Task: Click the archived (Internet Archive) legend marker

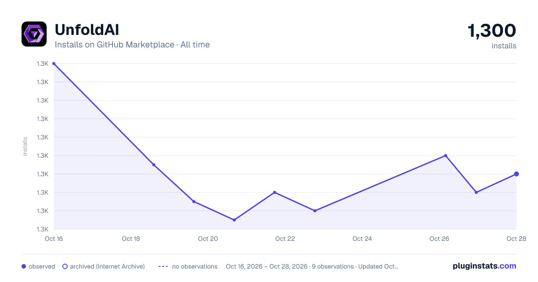Action: coord(65,266)
